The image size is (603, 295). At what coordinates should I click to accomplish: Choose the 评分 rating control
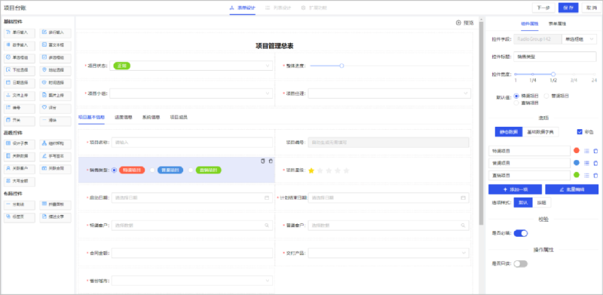(55, 108)
